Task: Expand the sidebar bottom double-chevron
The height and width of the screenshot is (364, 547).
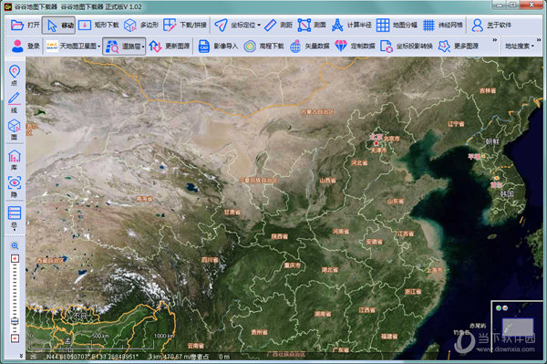Action: point(21,356)
